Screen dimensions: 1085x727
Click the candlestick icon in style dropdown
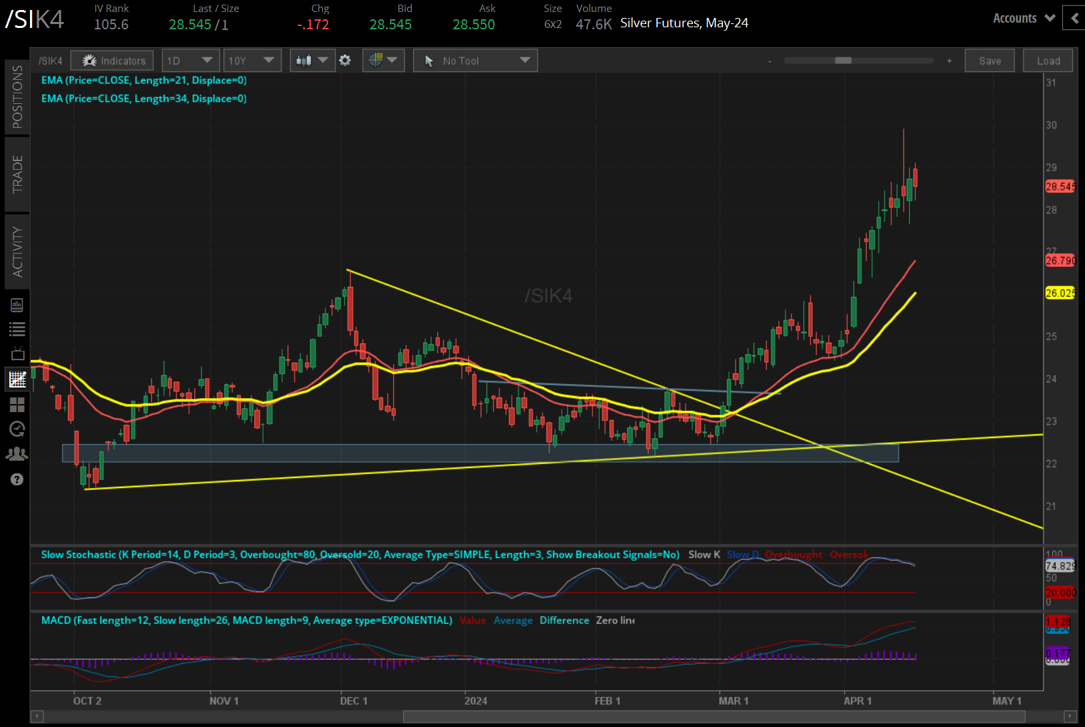pyautogui.click(x=304, y=61)
